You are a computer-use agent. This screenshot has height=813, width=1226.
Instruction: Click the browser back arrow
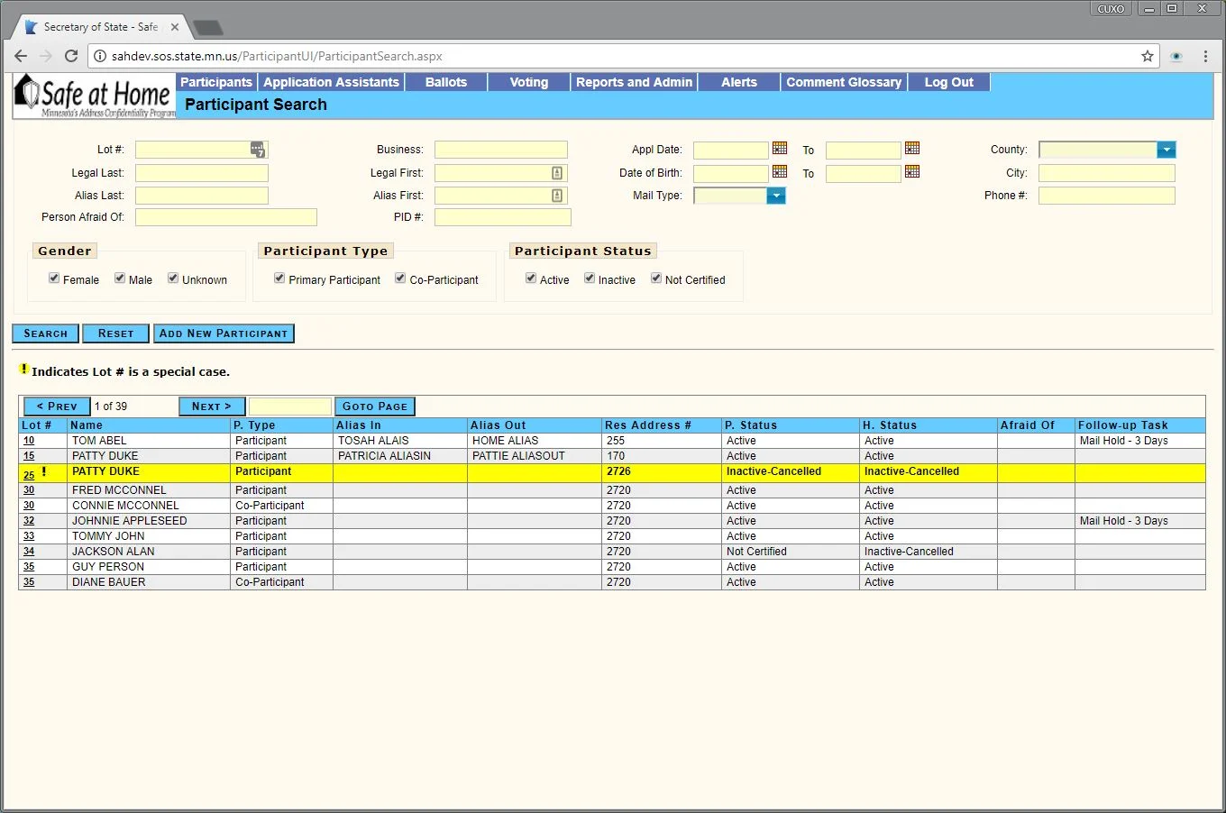click(21, 56)
